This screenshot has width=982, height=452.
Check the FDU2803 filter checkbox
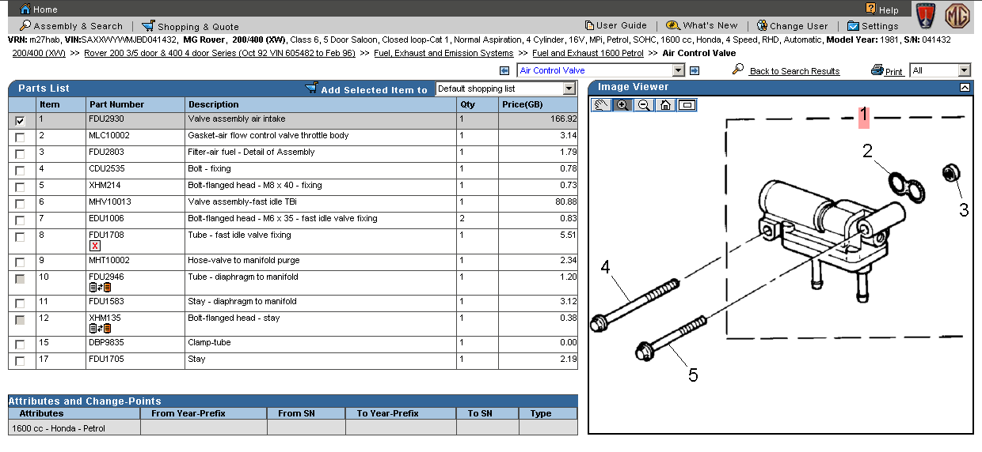coord(20,154)
